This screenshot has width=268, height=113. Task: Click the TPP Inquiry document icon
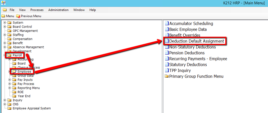(167, 70)
